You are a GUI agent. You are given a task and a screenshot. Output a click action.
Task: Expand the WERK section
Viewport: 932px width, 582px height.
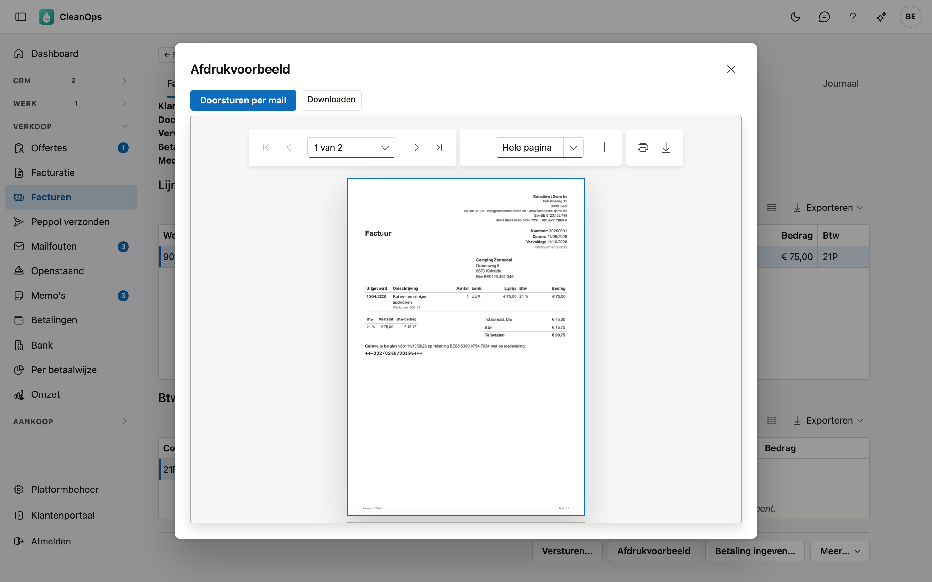pyautogui.click(x=71, y=103)
